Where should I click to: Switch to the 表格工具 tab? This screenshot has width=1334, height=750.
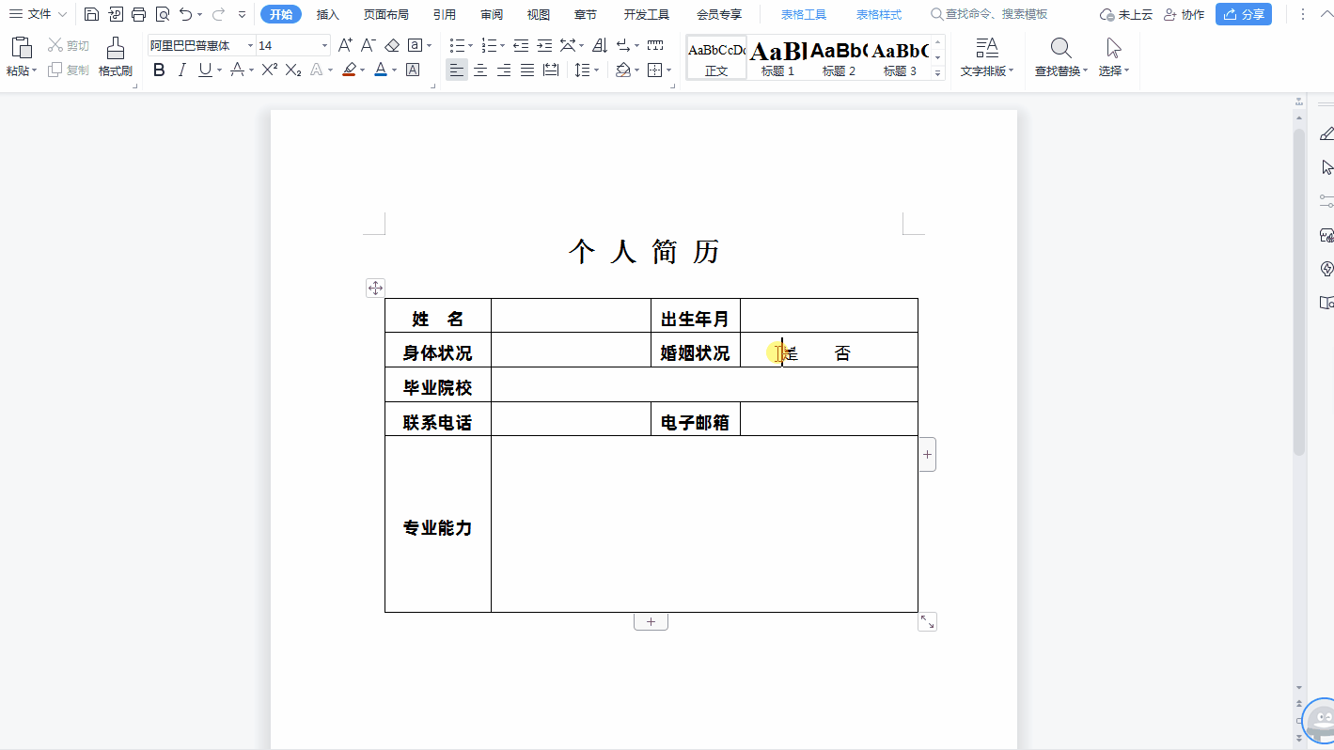click(x=804, y=14)
